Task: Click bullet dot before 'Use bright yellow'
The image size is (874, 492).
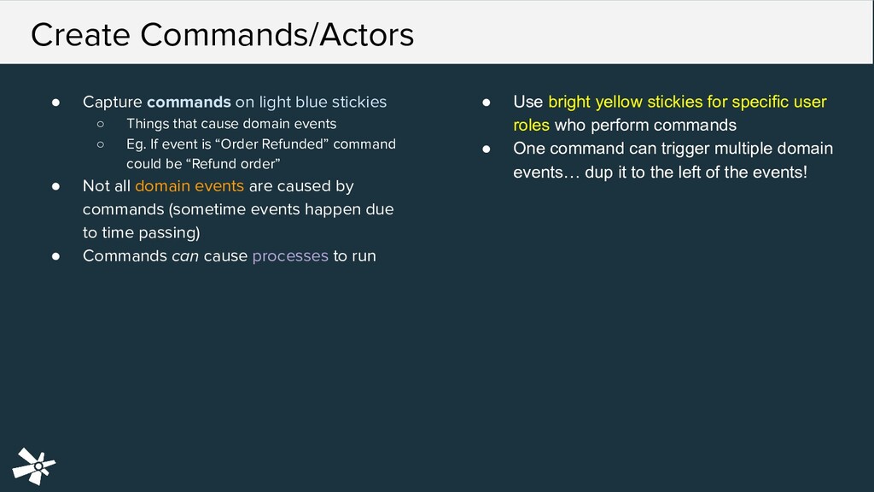Action: [486, 102]
